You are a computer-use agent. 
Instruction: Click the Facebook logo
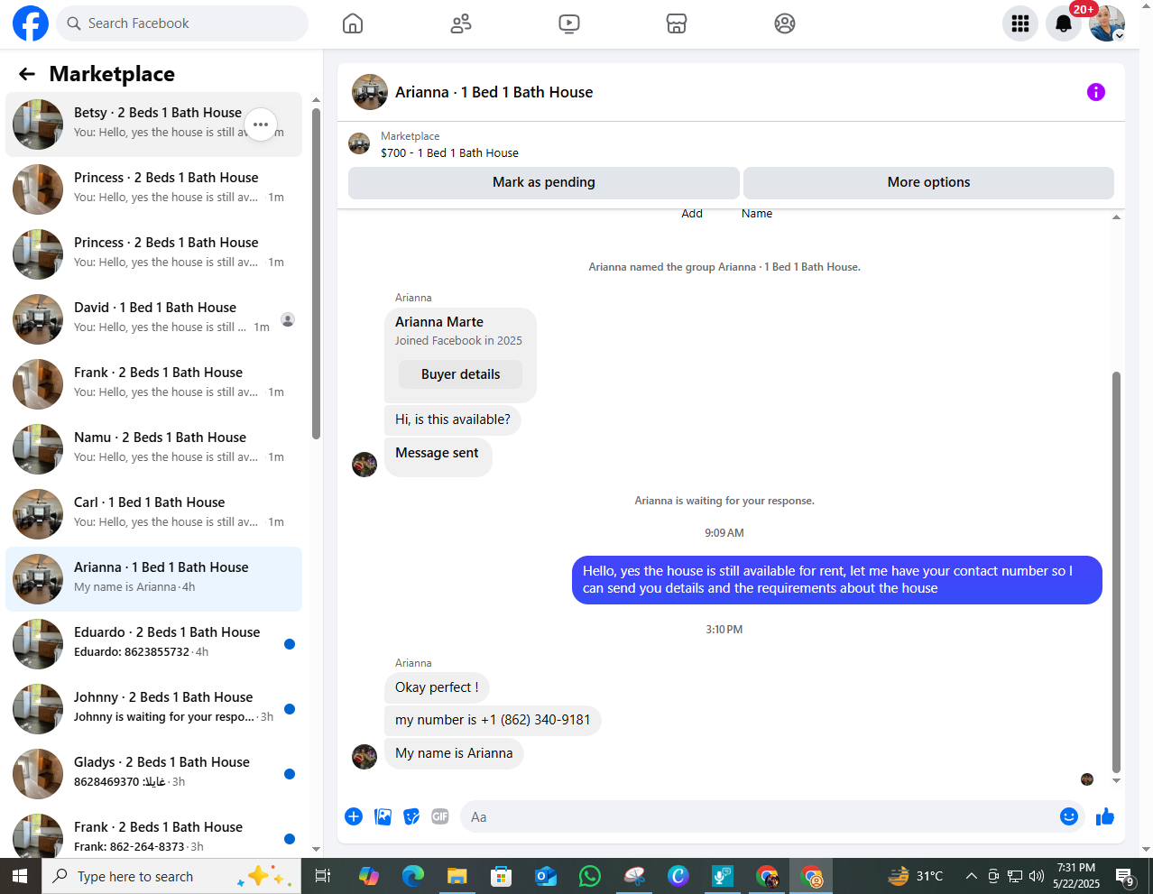coord(30,23)
